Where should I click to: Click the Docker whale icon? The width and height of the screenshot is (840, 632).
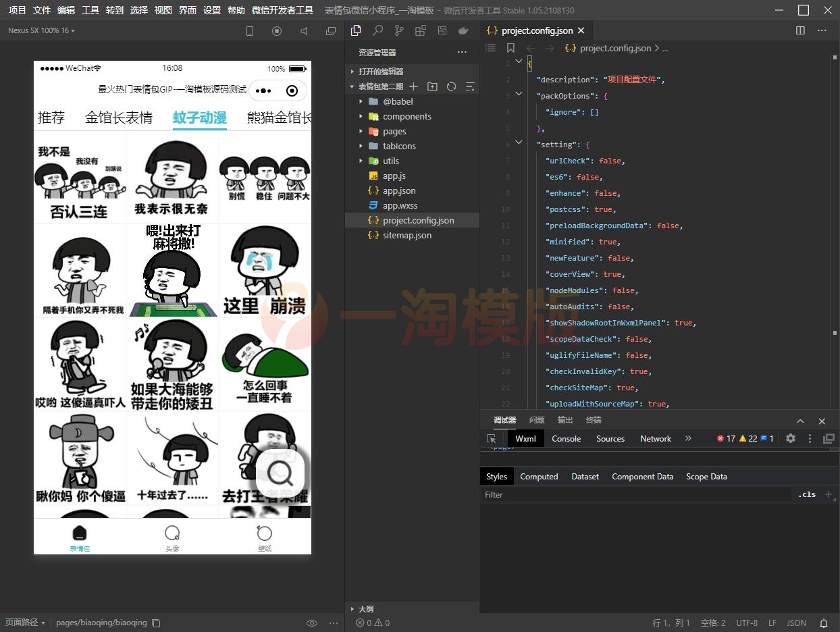[463, 30]
